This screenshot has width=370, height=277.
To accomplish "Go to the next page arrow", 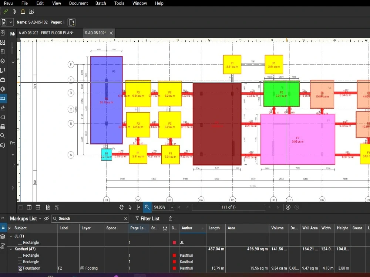I will [x=269, y=207].
